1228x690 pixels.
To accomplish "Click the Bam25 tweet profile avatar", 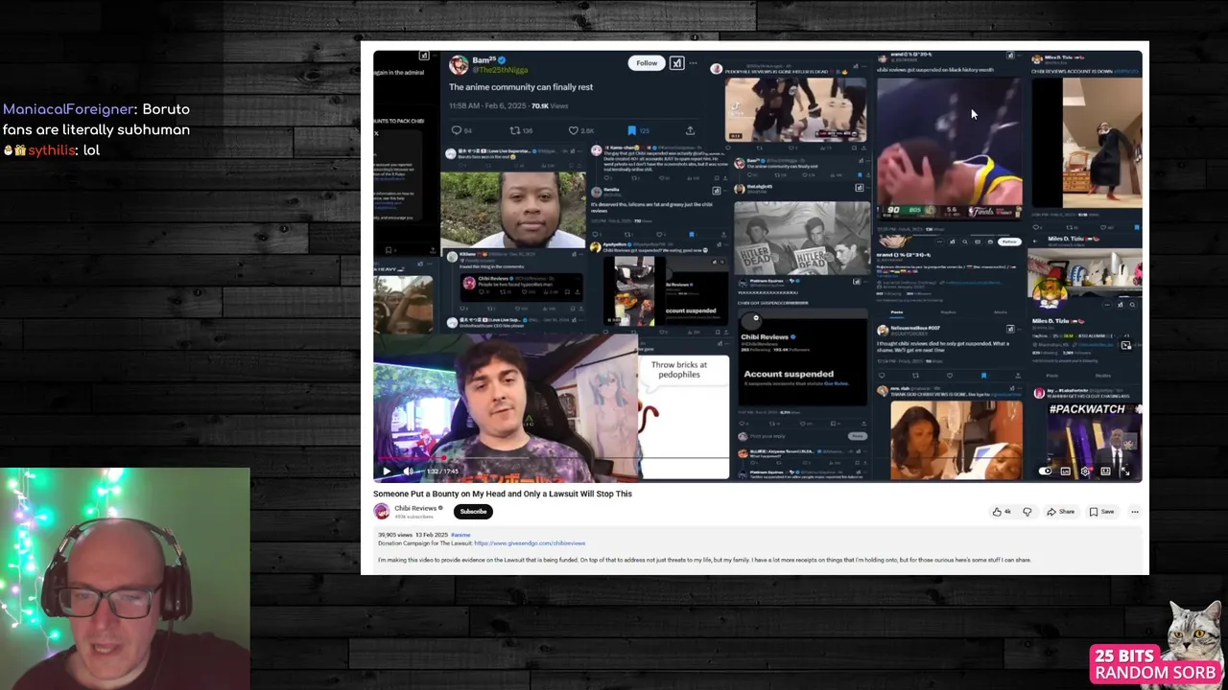I will pyautogui.click(x=459, y=64).
